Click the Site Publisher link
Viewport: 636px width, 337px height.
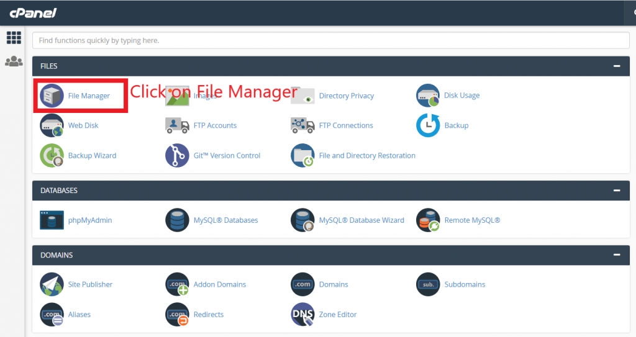click(90, 284)
